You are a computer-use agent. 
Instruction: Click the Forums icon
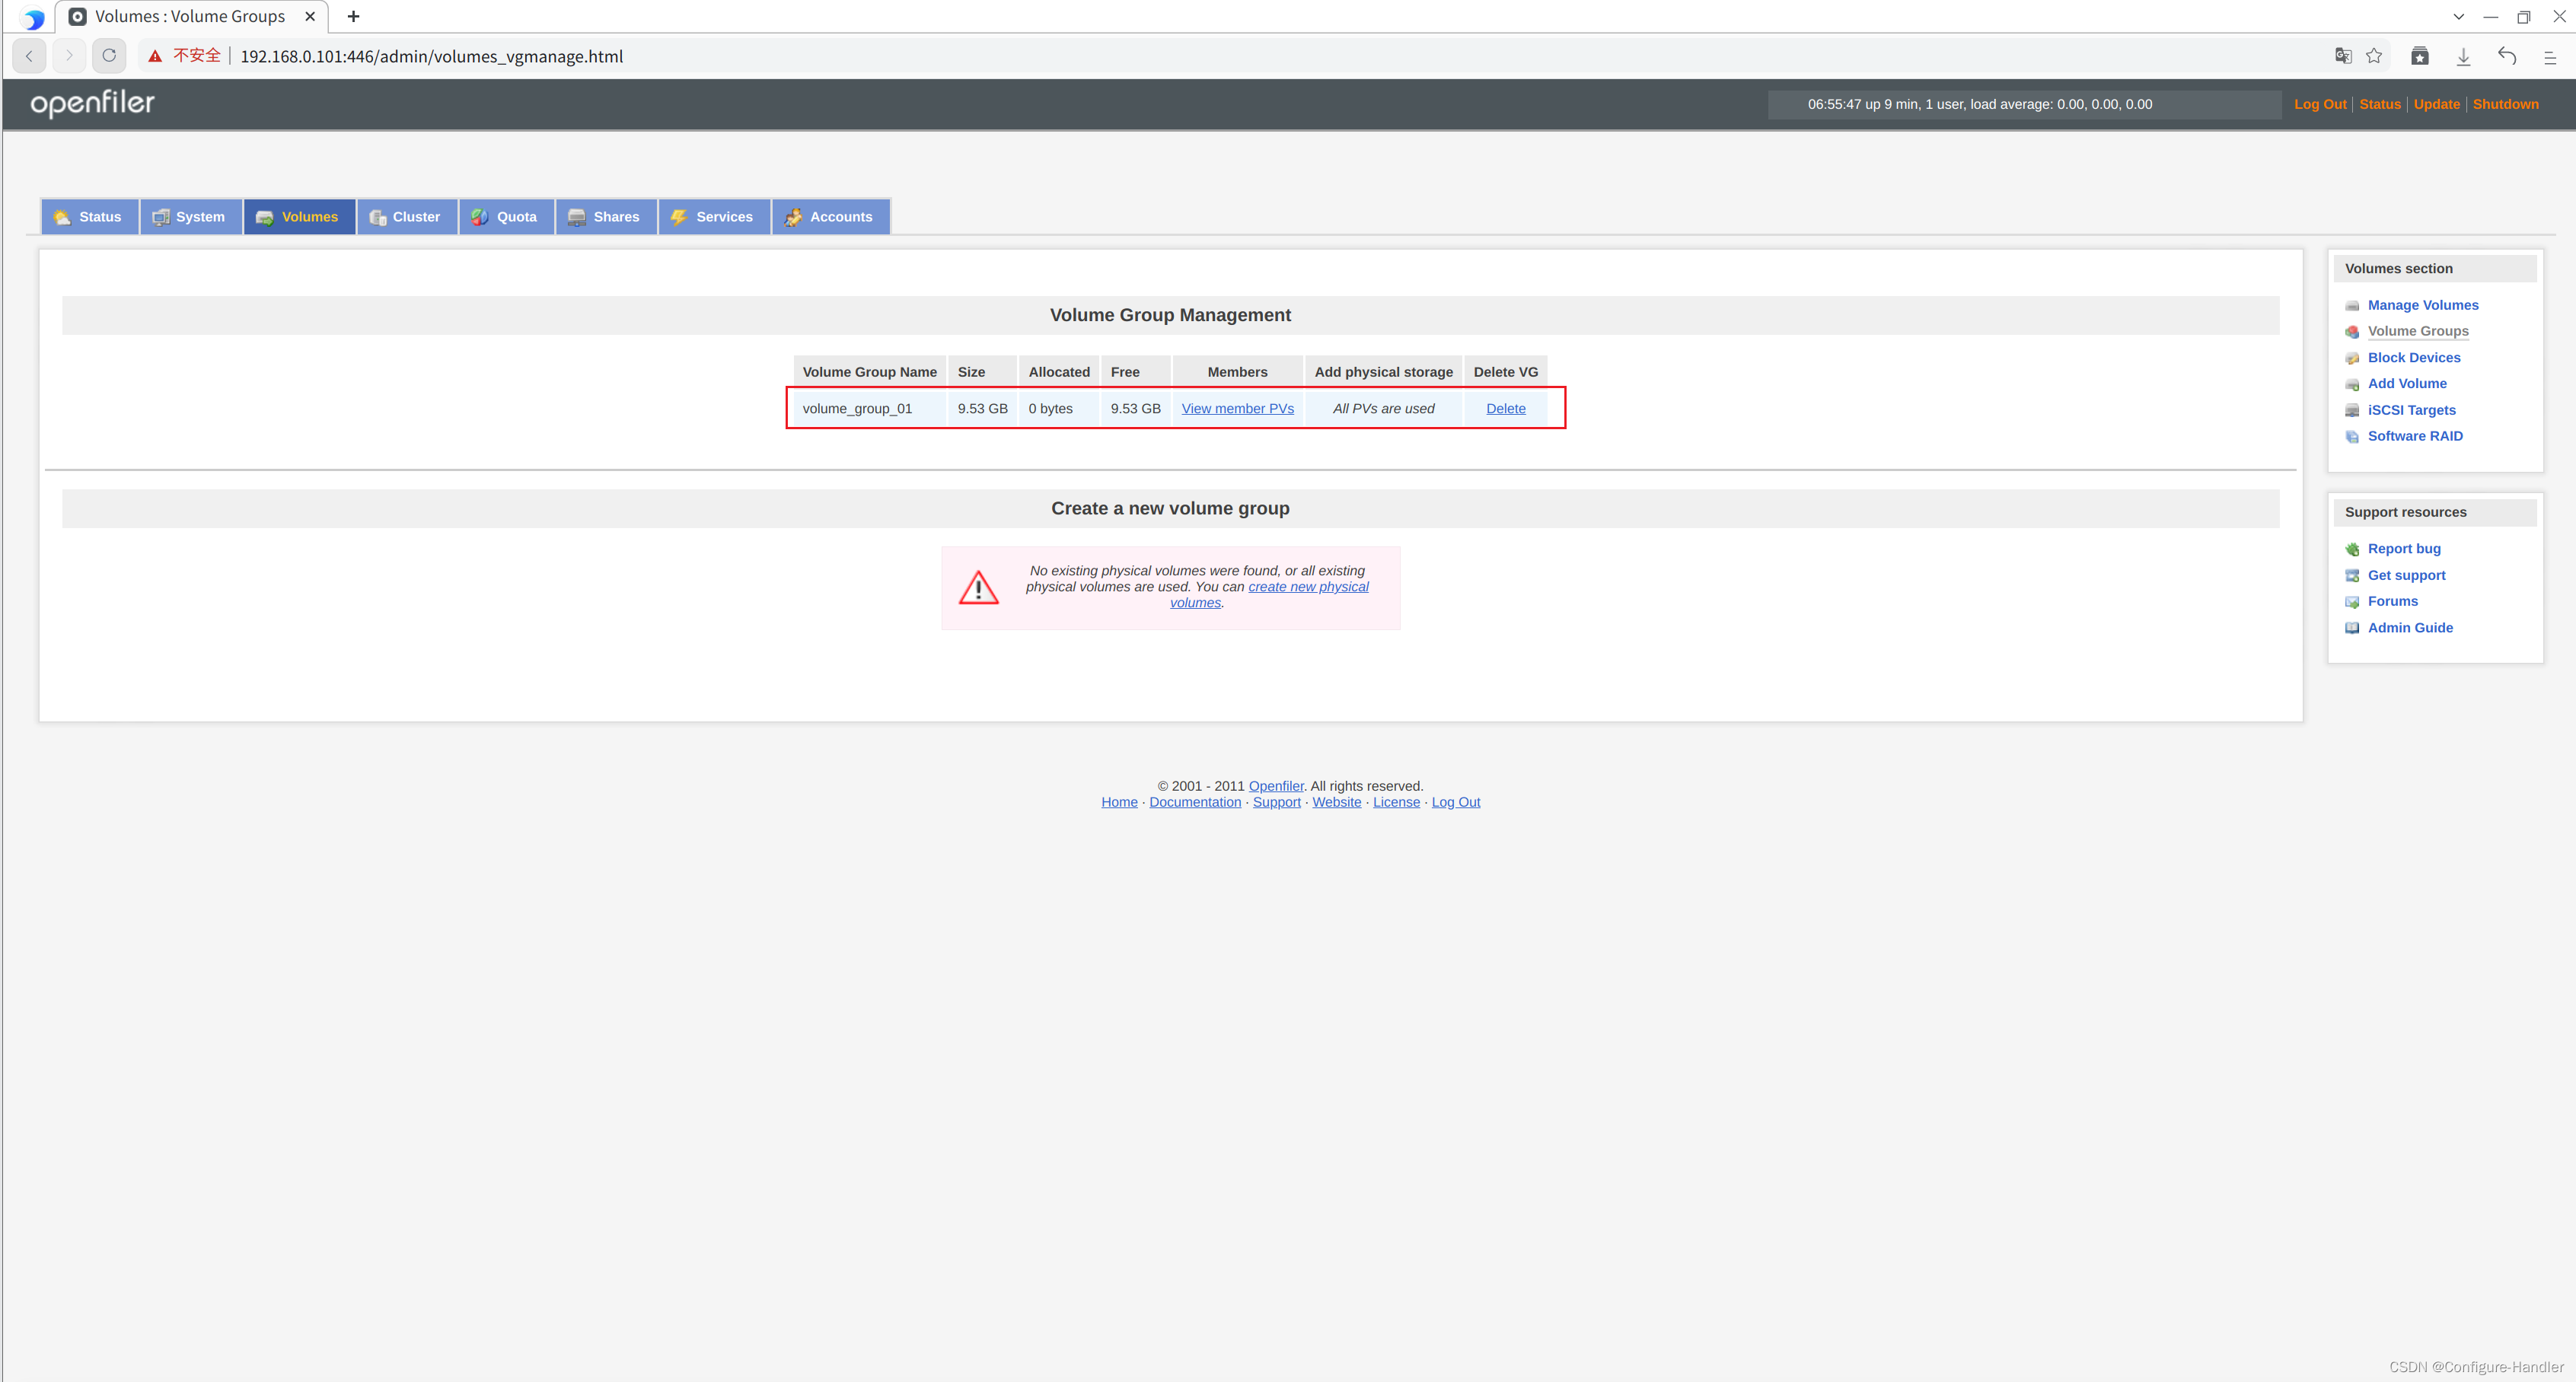(x=2354, y=601)
